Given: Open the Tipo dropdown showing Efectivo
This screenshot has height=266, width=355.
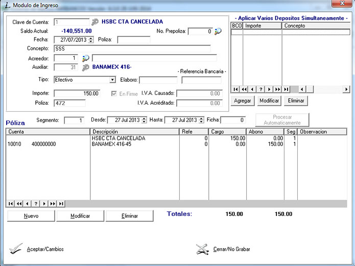Looking at the screenshot, I should coord(112,80).
